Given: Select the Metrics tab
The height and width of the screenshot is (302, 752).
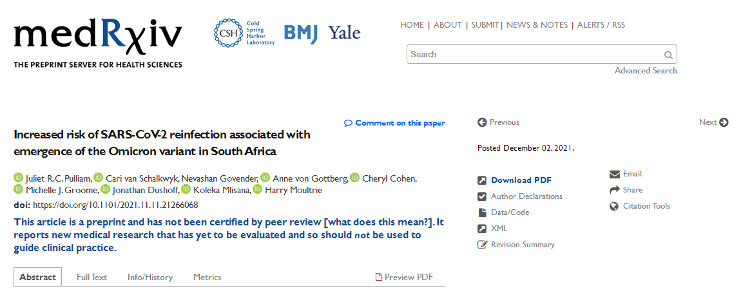Looking at the screenshot, I should [x=207, y=277].
